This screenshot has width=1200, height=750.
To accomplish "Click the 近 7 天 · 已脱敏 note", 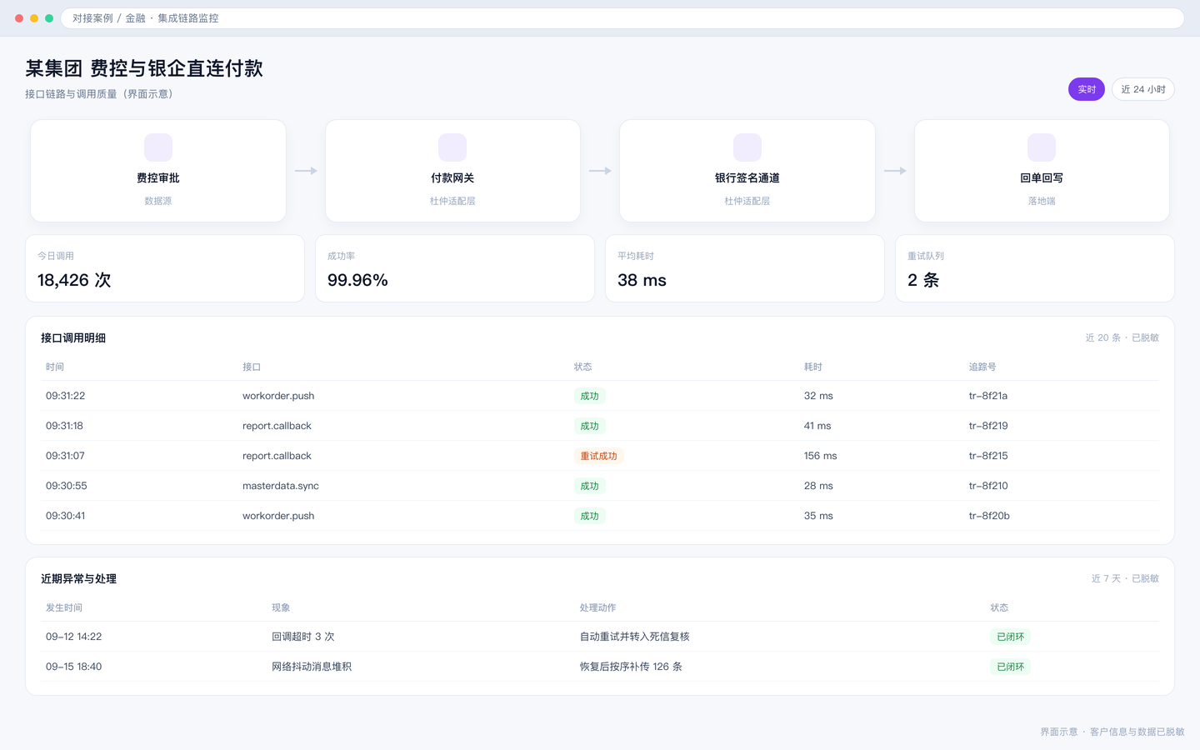I will [x=1125, y=578].
